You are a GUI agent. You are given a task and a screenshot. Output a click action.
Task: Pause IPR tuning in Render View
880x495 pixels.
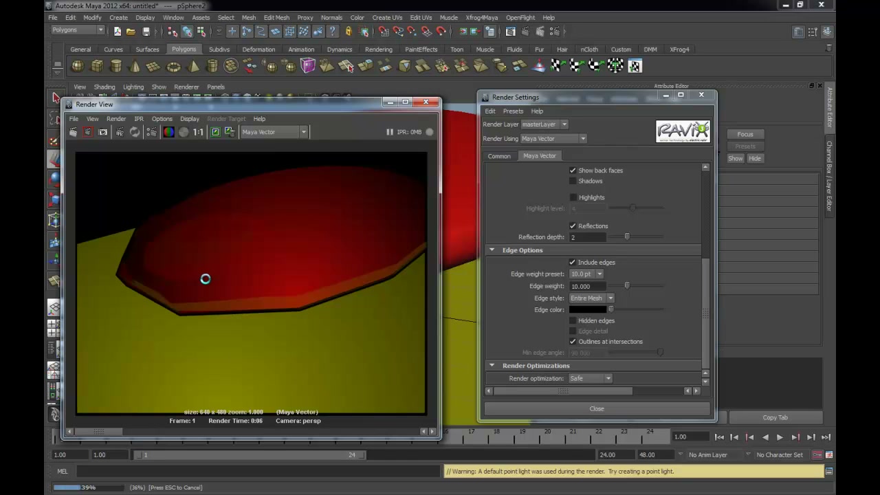tap(389, 132)
